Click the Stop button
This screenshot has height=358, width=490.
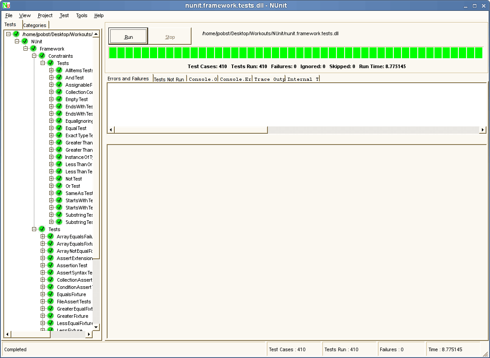click(170, 37)
